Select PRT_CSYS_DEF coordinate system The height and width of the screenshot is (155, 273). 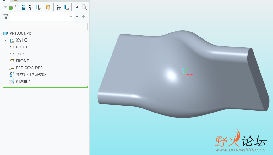pos(29,68)
